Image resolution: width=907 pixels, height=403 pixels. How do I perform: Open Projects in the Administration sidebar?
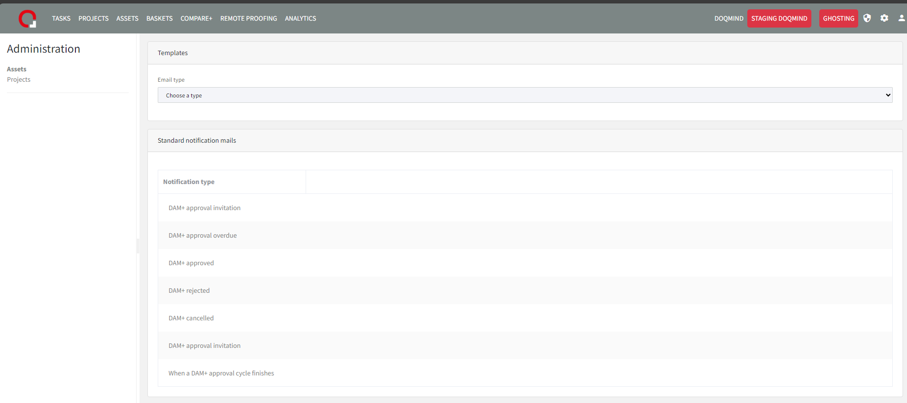point(19,80)
